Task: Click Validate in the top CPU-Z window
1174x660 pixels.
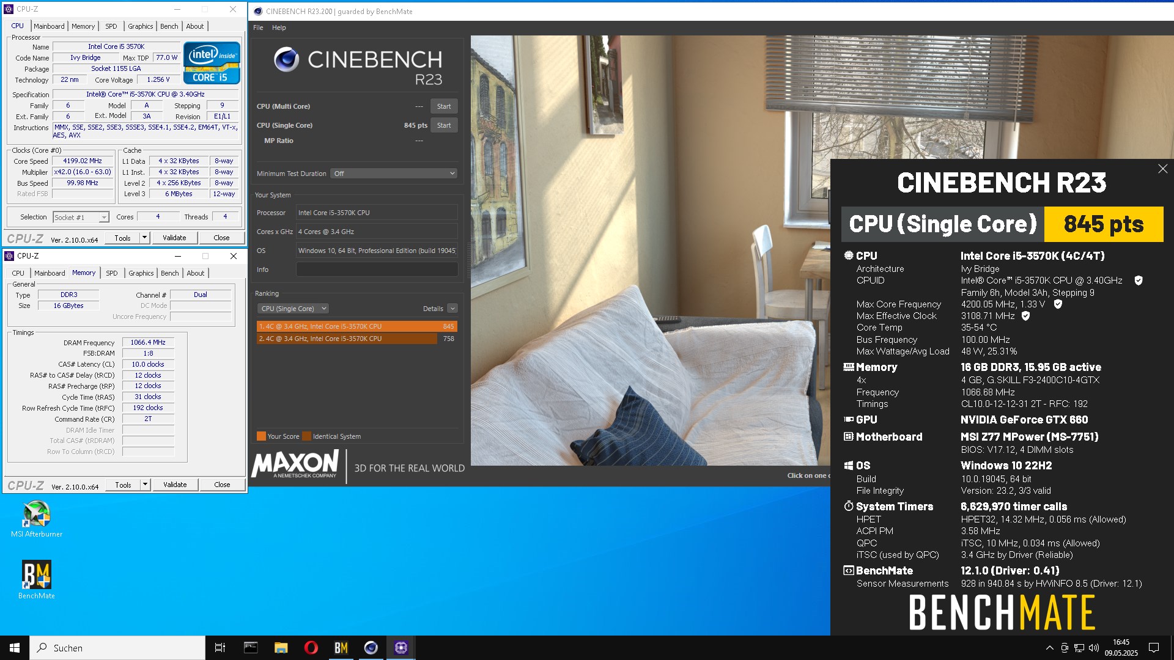Action: click(x=174, y=238)
